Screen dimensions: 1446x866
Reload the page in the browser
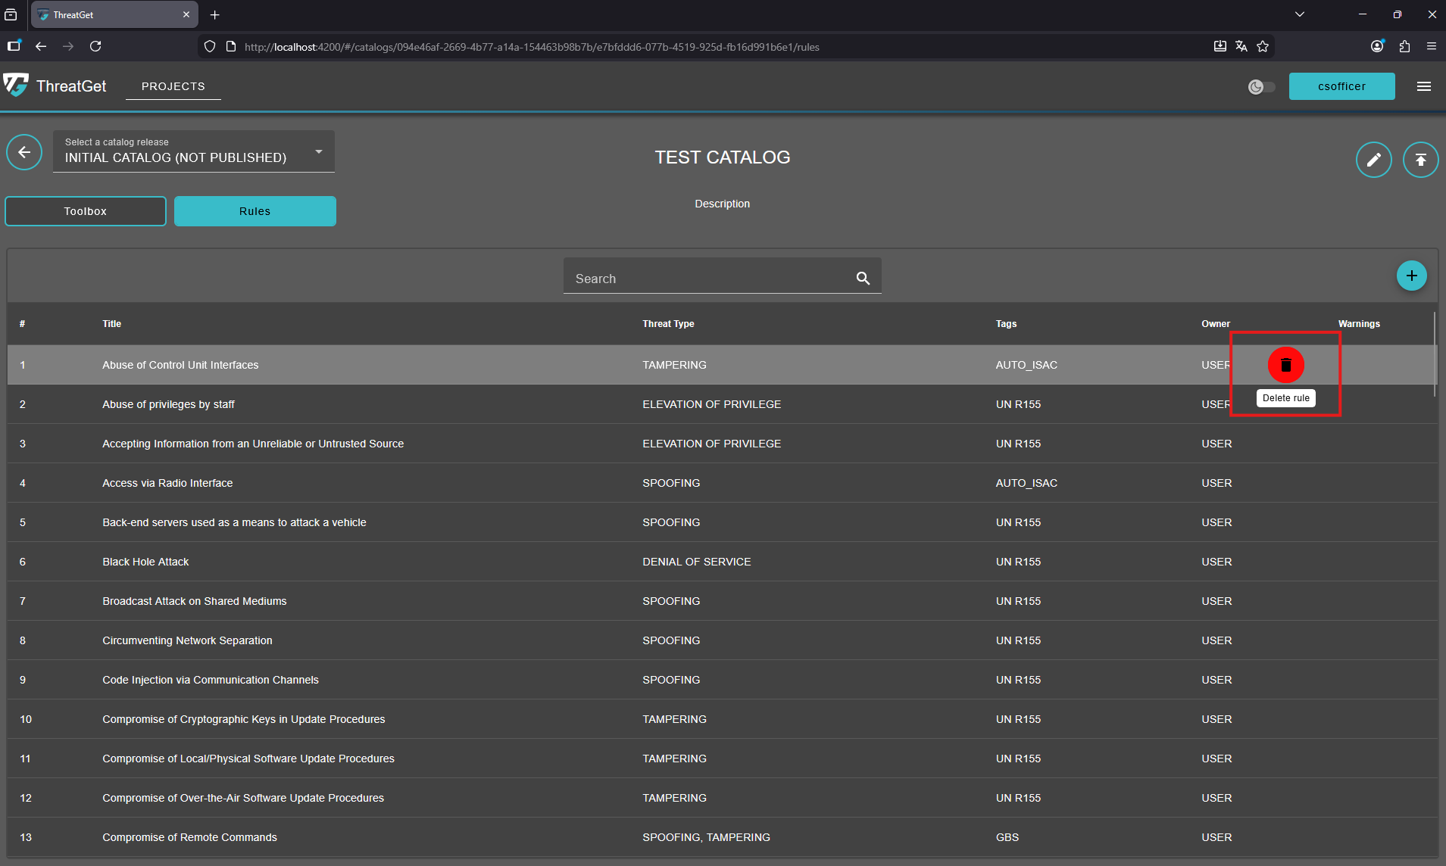tap(95, 47)
